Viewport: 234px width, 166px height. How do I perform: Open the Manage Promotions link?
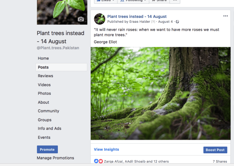pos(55,158)
